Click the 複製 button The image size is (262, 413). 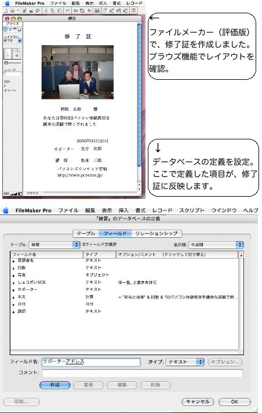122,385
